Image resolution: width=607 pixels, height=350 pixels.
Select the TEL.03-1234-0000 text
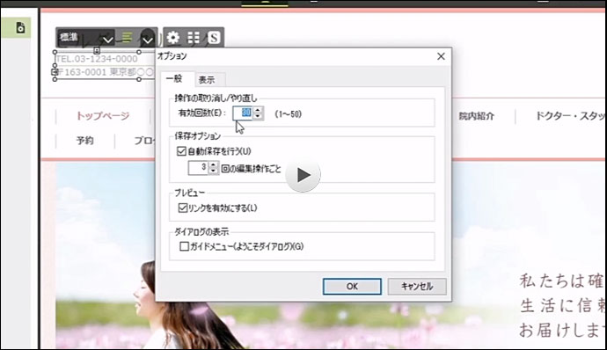point(97,59)
